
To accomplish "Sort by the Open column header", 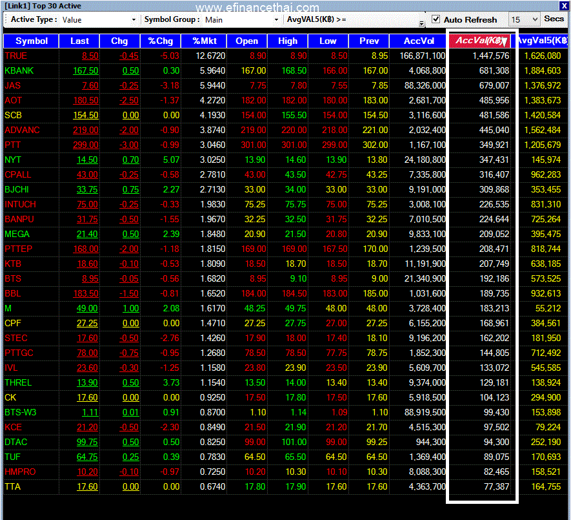I will coord(247,41).
